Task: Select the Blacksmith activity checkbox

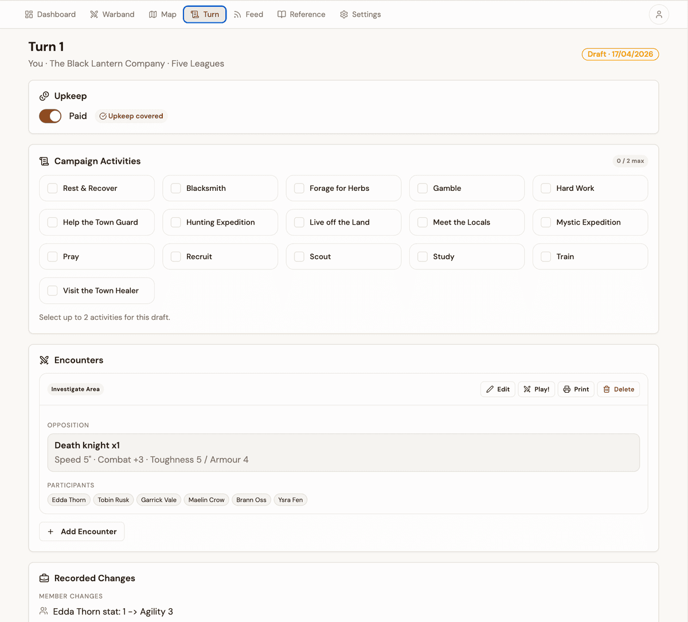Action: point(175,188)
